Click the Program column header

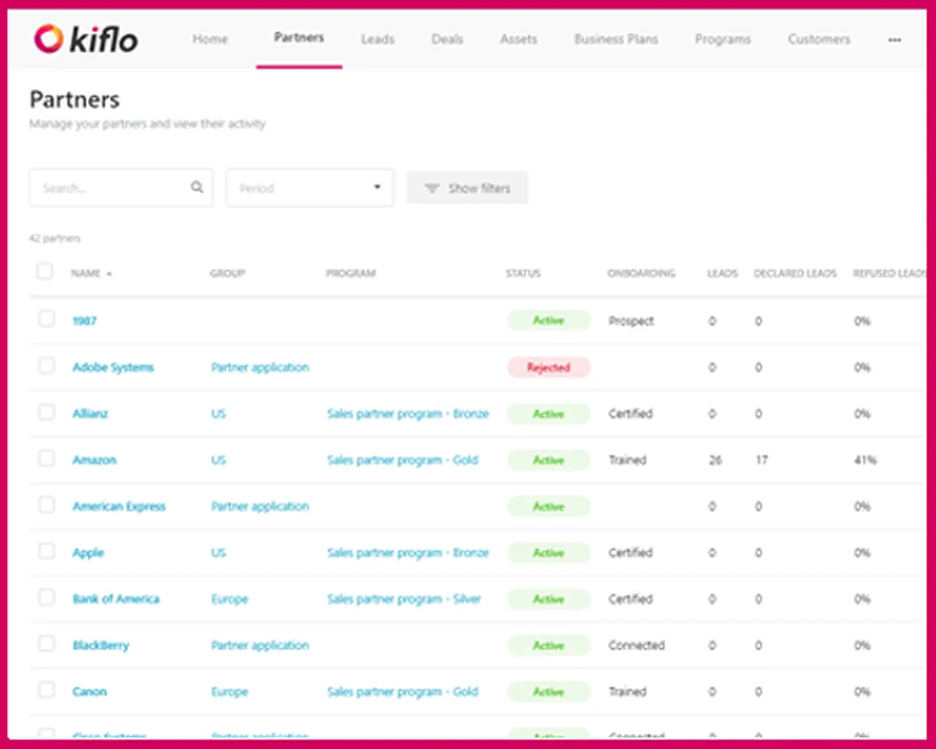[350, 274]
